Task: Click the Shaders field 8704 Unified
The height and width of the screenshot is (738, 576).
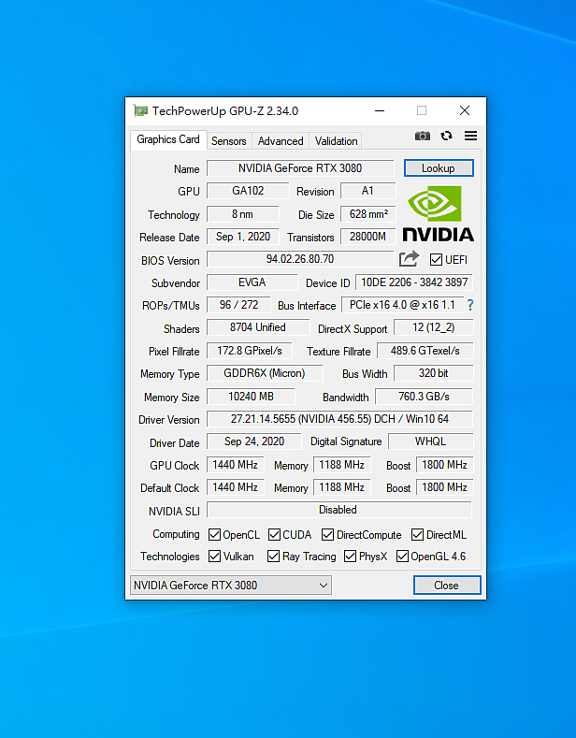Action: (258, 327)
